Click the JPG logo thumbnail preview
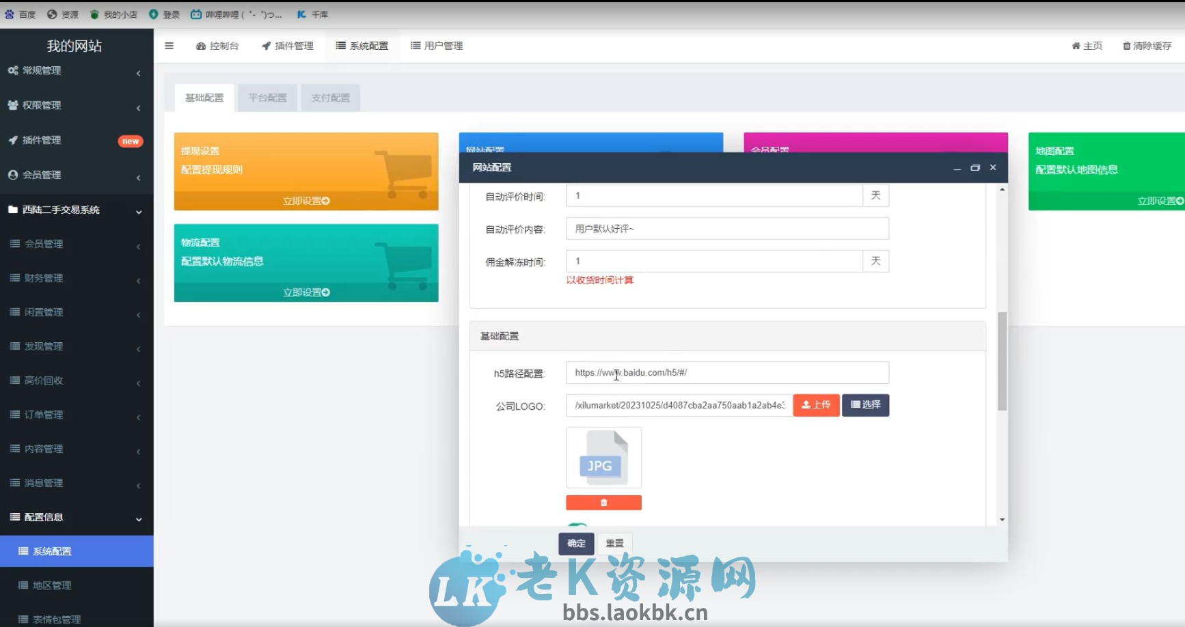1185x627 pixels. pyautogui.click(x=603, y=457)
